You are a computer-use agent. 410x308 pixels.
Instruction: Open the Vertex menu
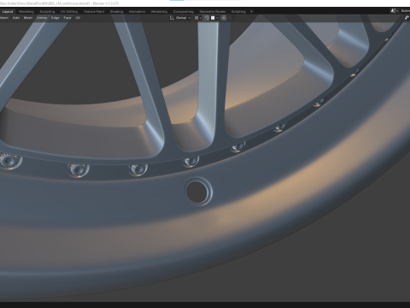[x=42, y=18]
